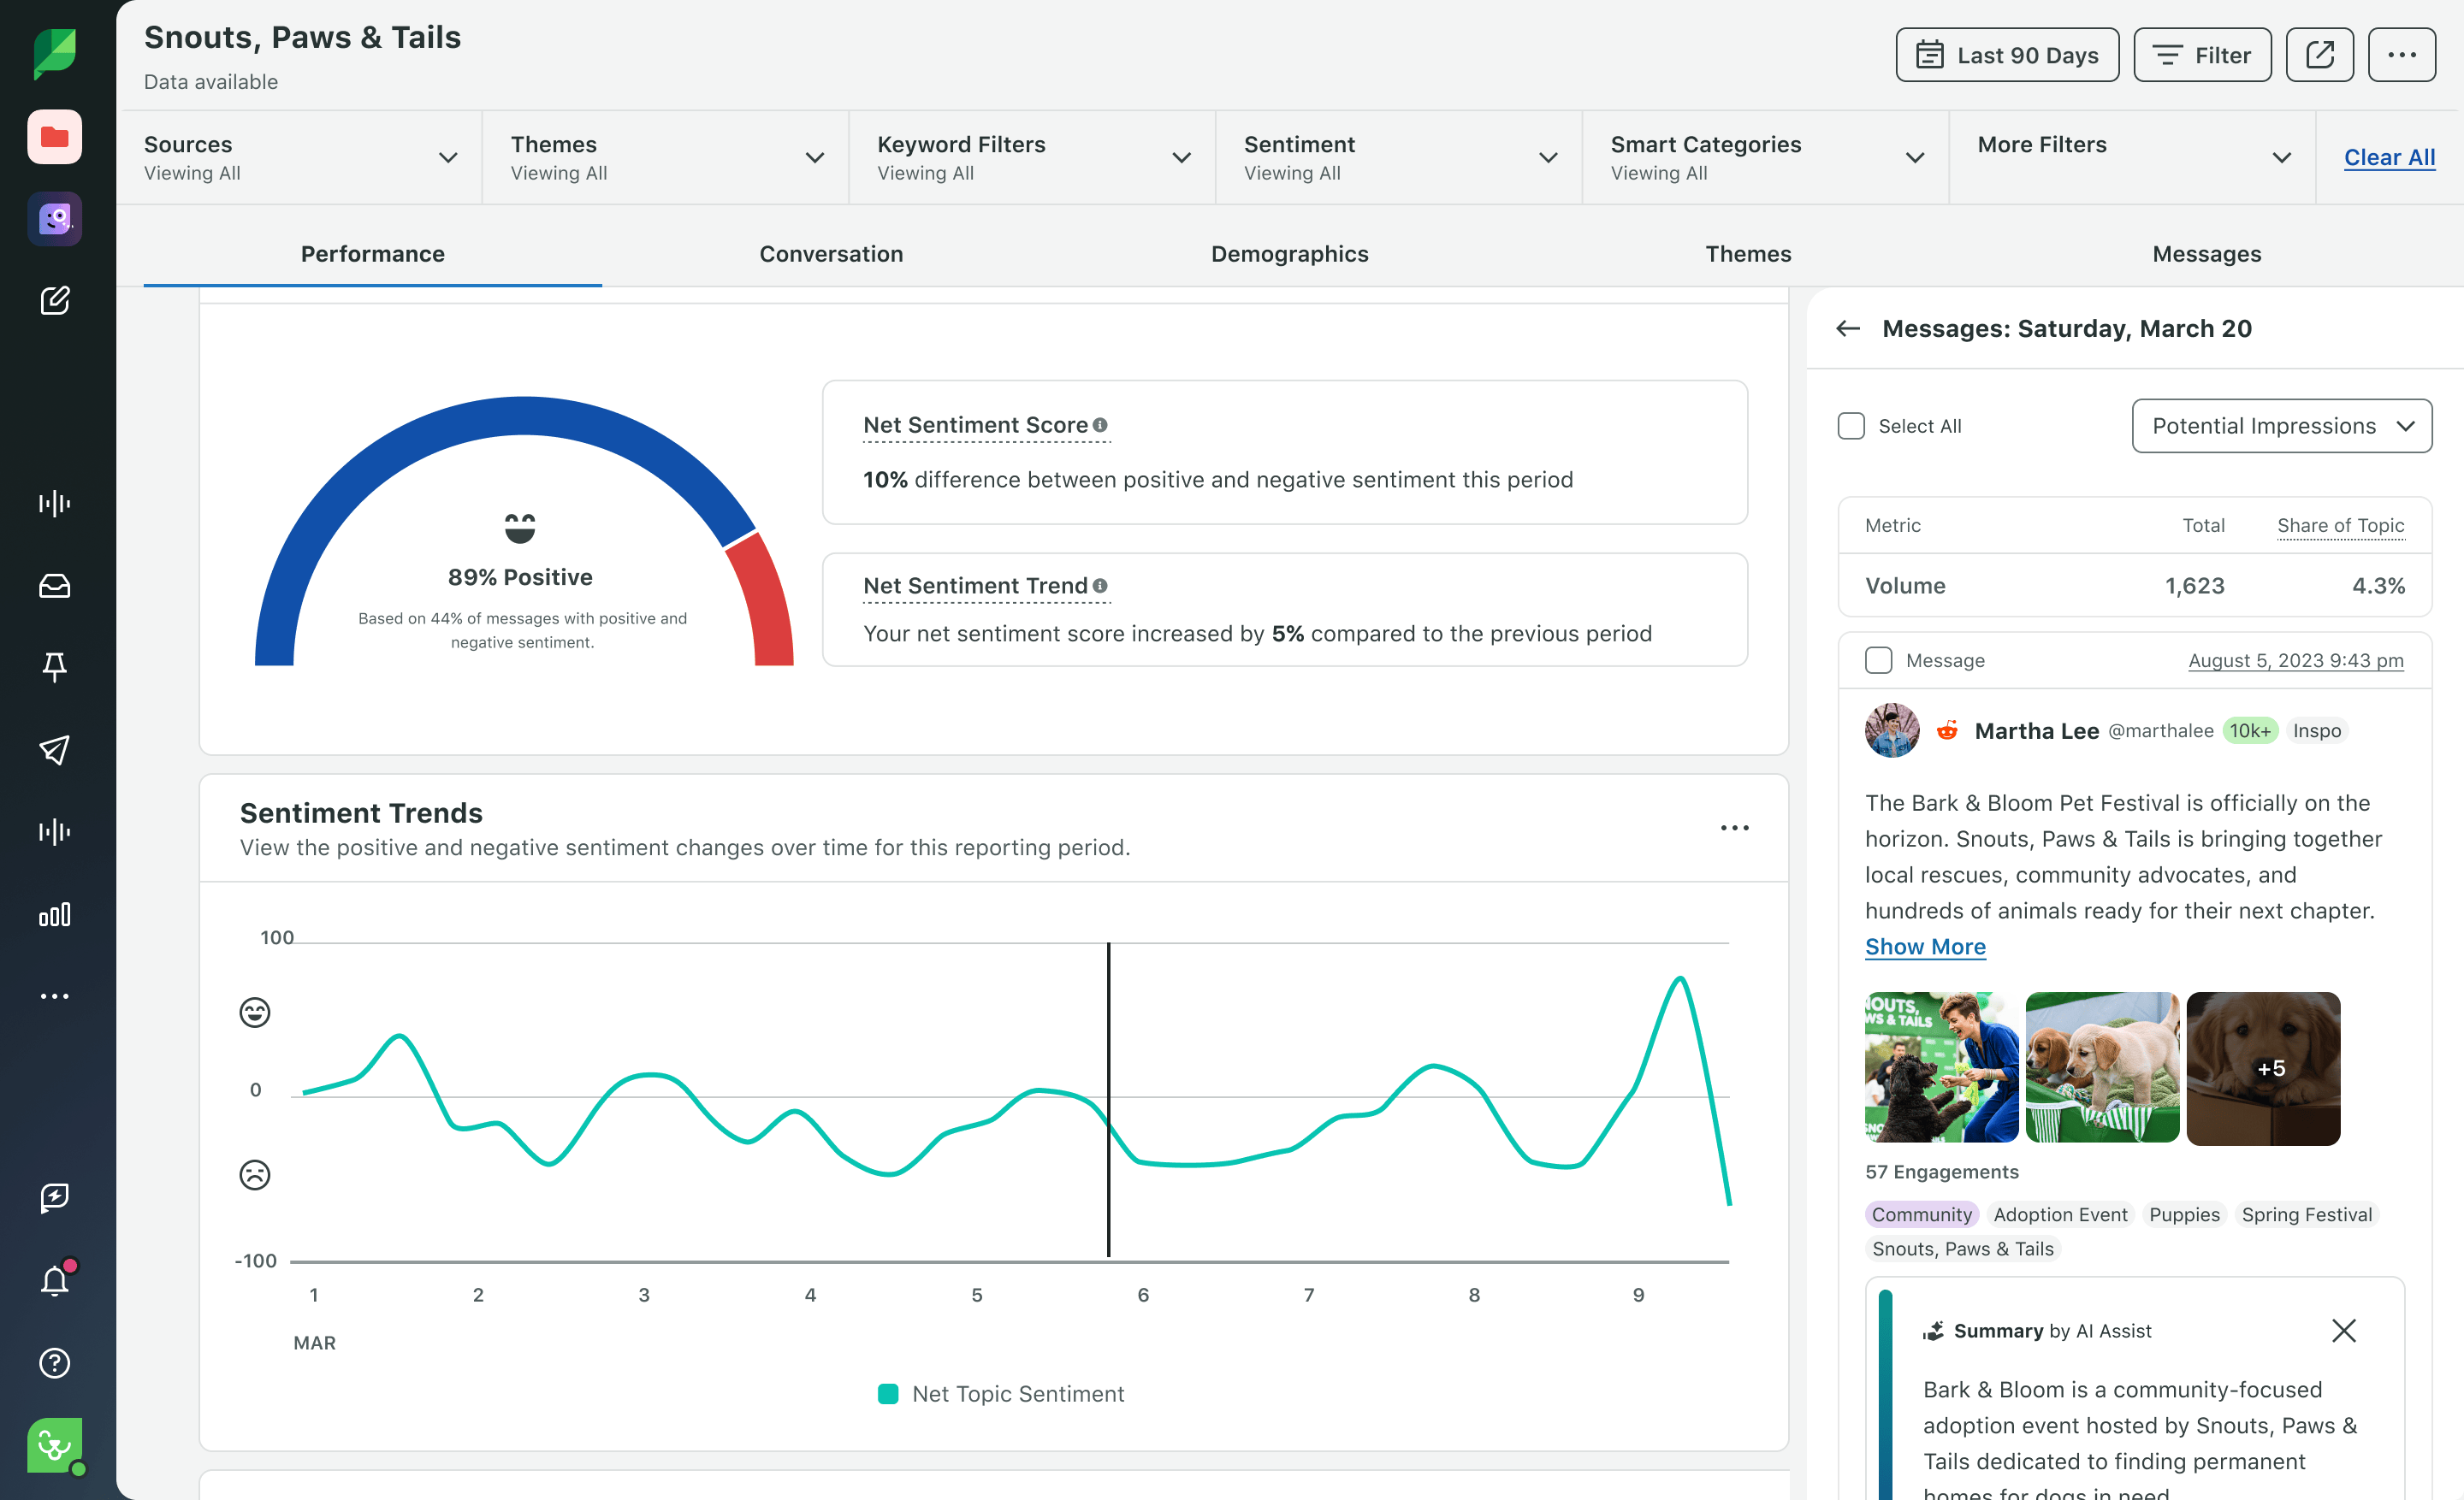
Task: Select the Listening waveform icon
Action: coord(55,504)
